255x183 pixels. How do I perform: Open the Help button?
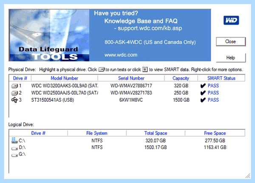[231, 58]
